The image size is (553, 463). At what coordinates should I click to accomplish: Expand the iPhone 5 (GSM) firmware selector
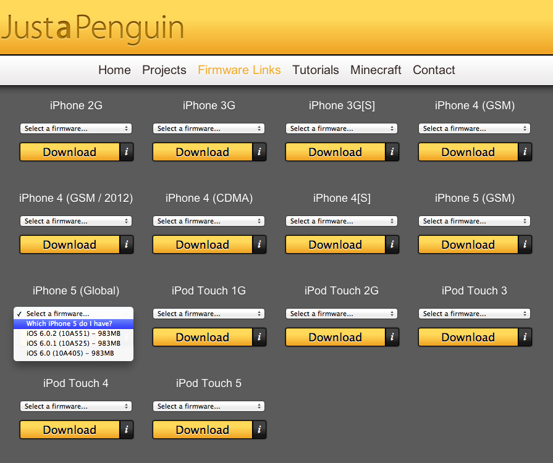click(x=475, y=221)
